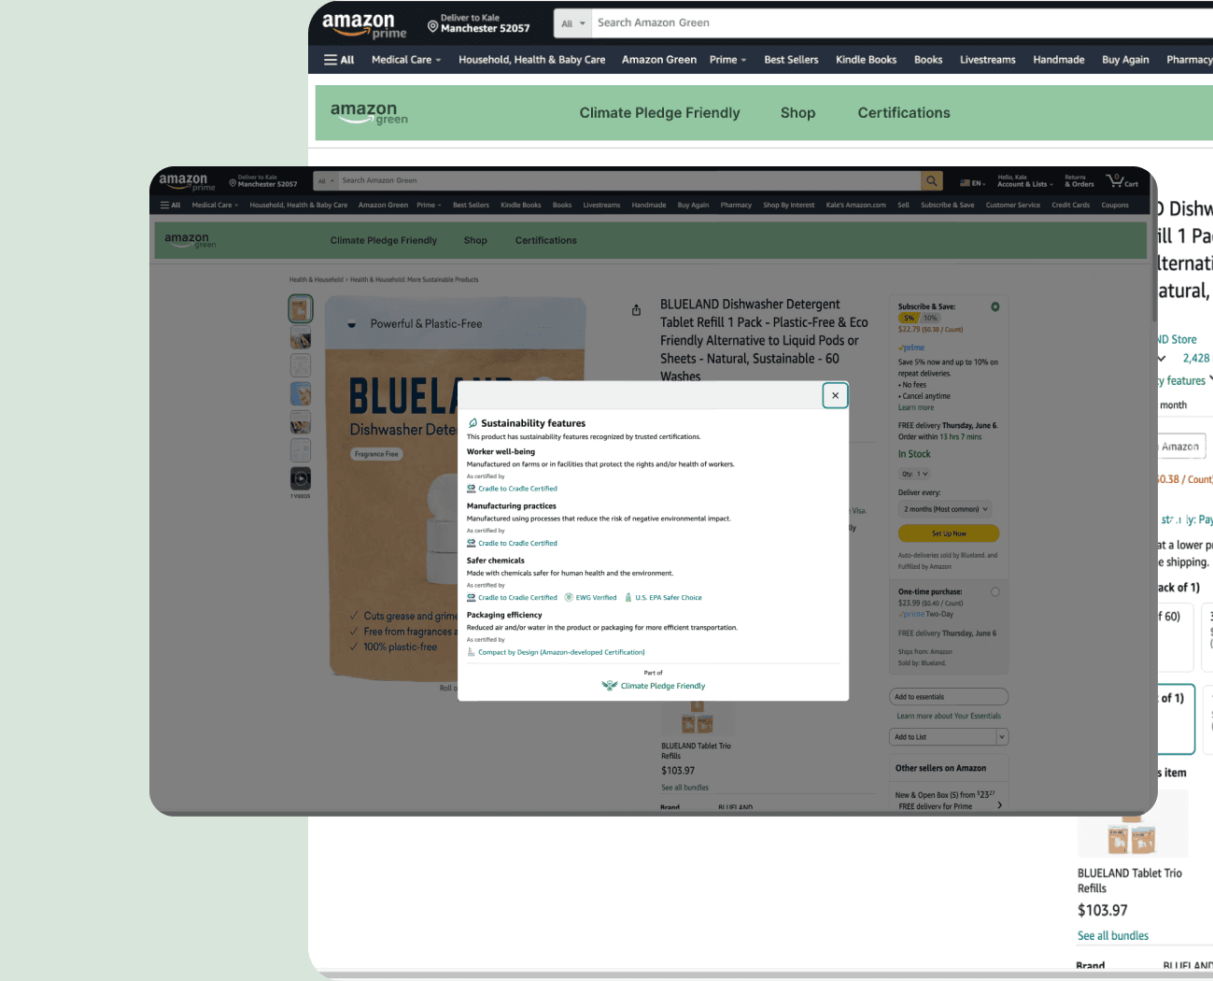Click the prime badge under Subscribe & Save
1213x981 pixels.
pyautogui.click(x=911, y=348)
